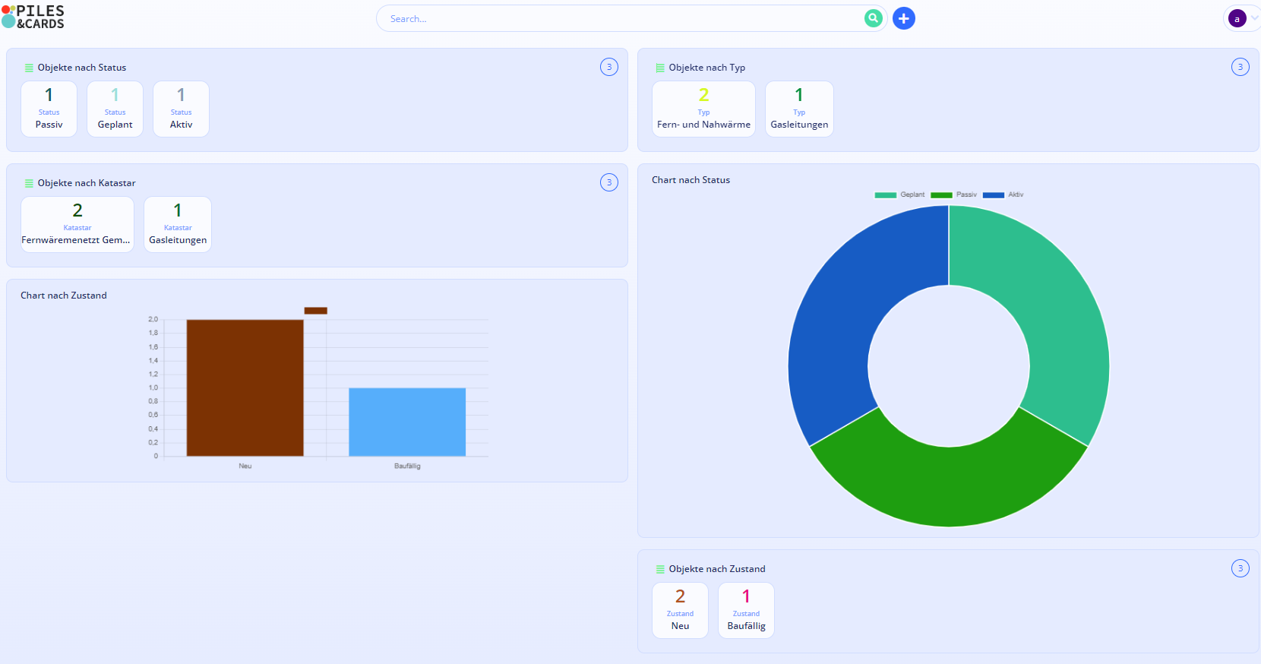This screenshot has height=664, width=1261.
Task: Click count badge in Objekte nach Katastar
Action: pos(609,182)
